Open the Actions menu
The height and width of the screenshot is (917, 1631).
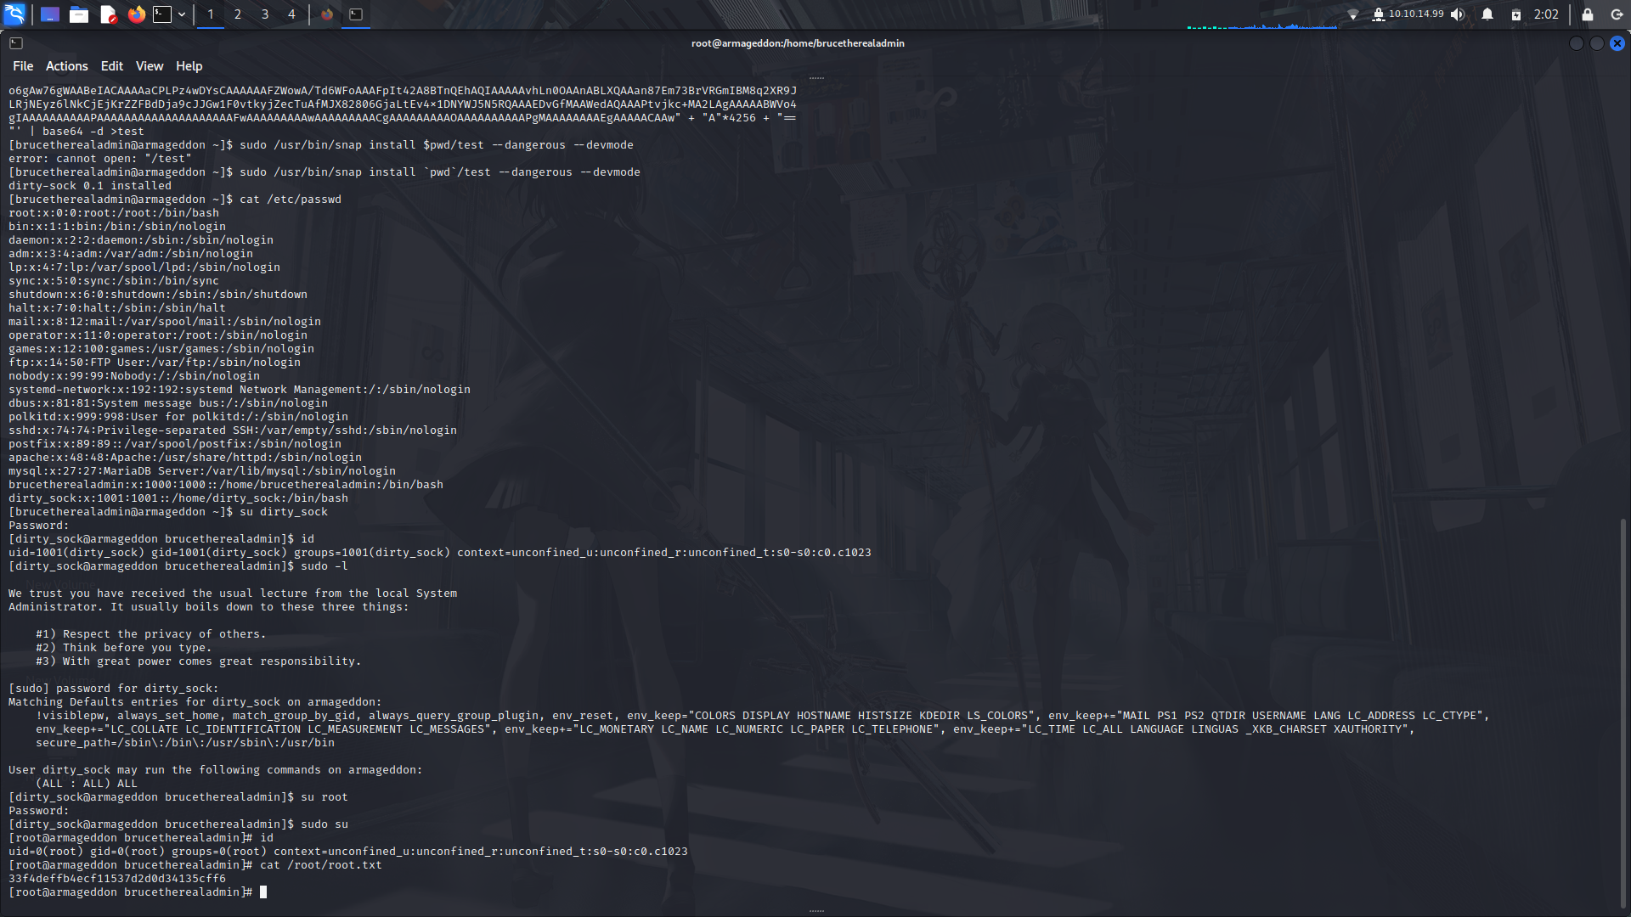point(66,65)
